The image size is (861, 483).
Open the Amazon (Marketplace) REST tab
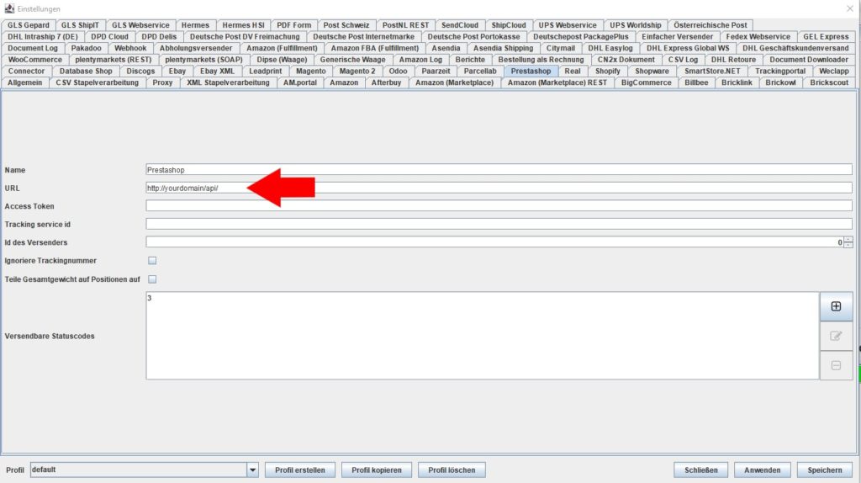pyautogui.click(x=557, y=82)
